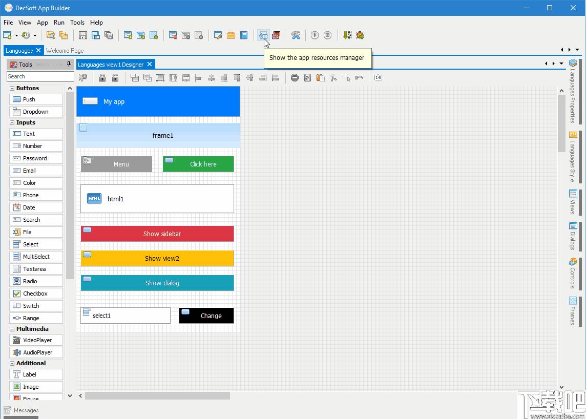Click the app resources manager icon
This screenshot has height=419, width=587.
(263, 35)
